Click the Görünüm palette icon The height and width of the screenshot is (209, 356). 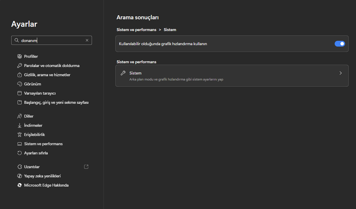(x=20, y=84)
